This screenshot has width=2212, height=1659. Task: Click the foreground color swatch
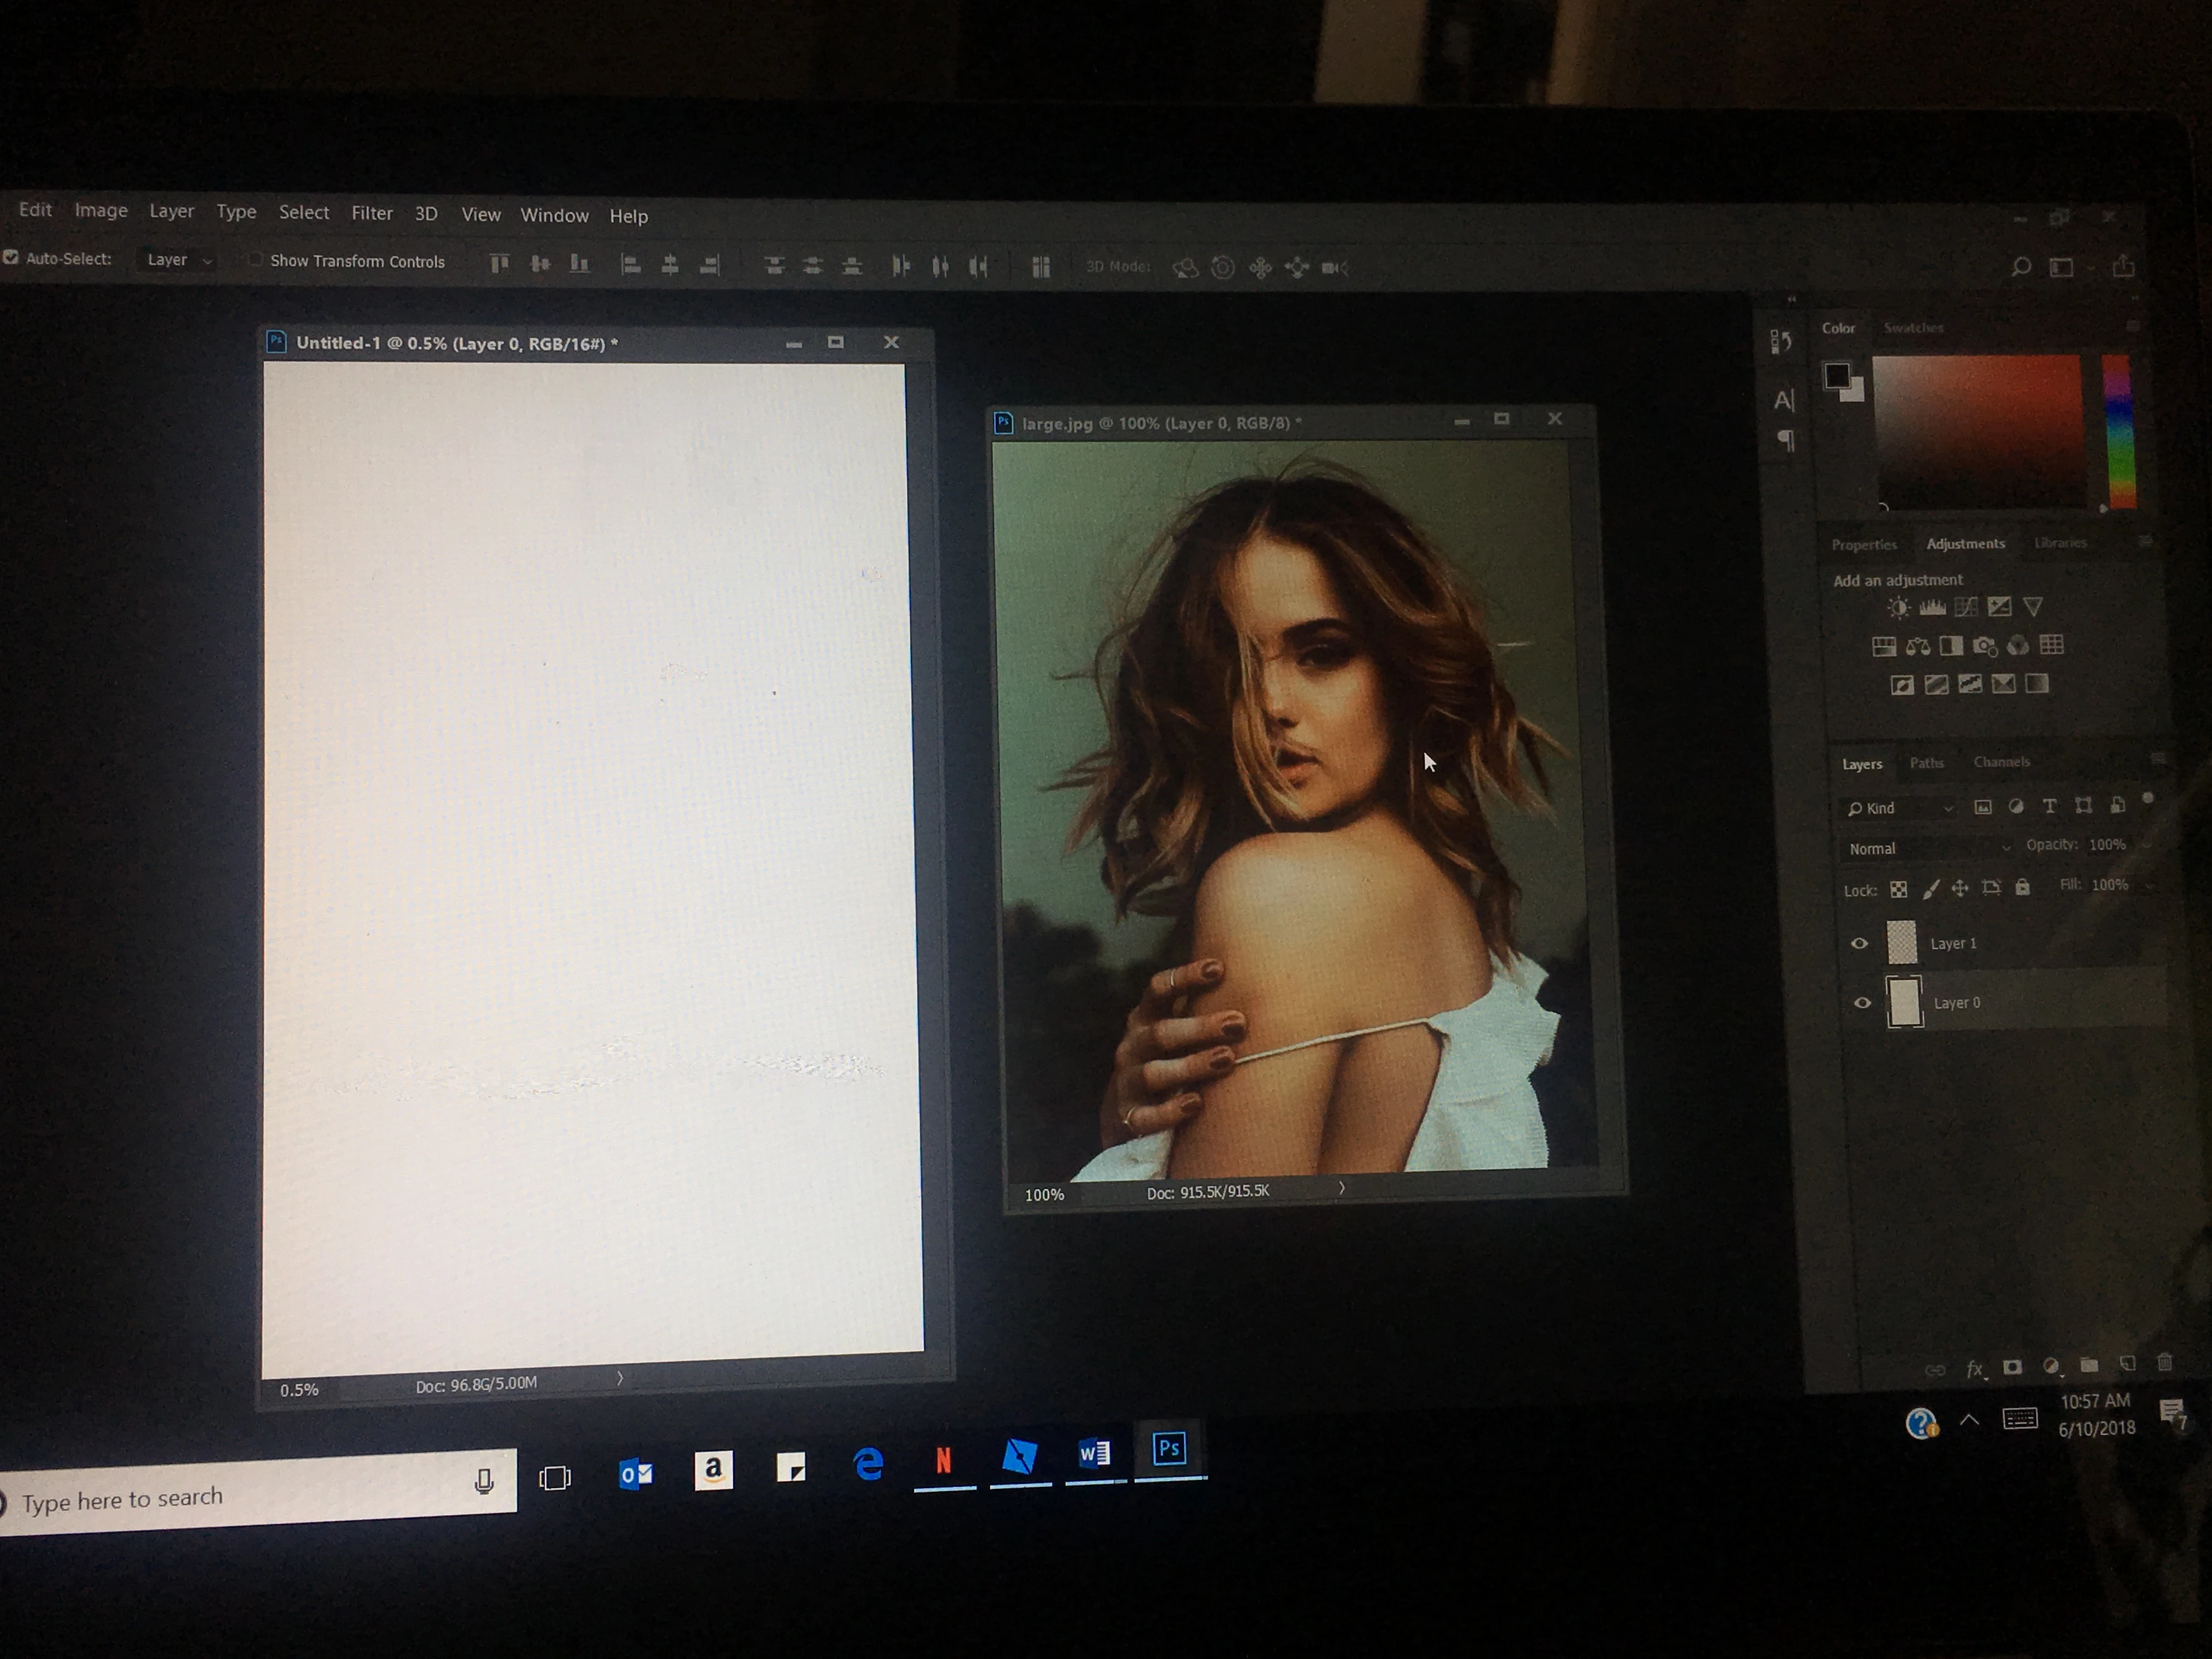[x=1836, y=376]
